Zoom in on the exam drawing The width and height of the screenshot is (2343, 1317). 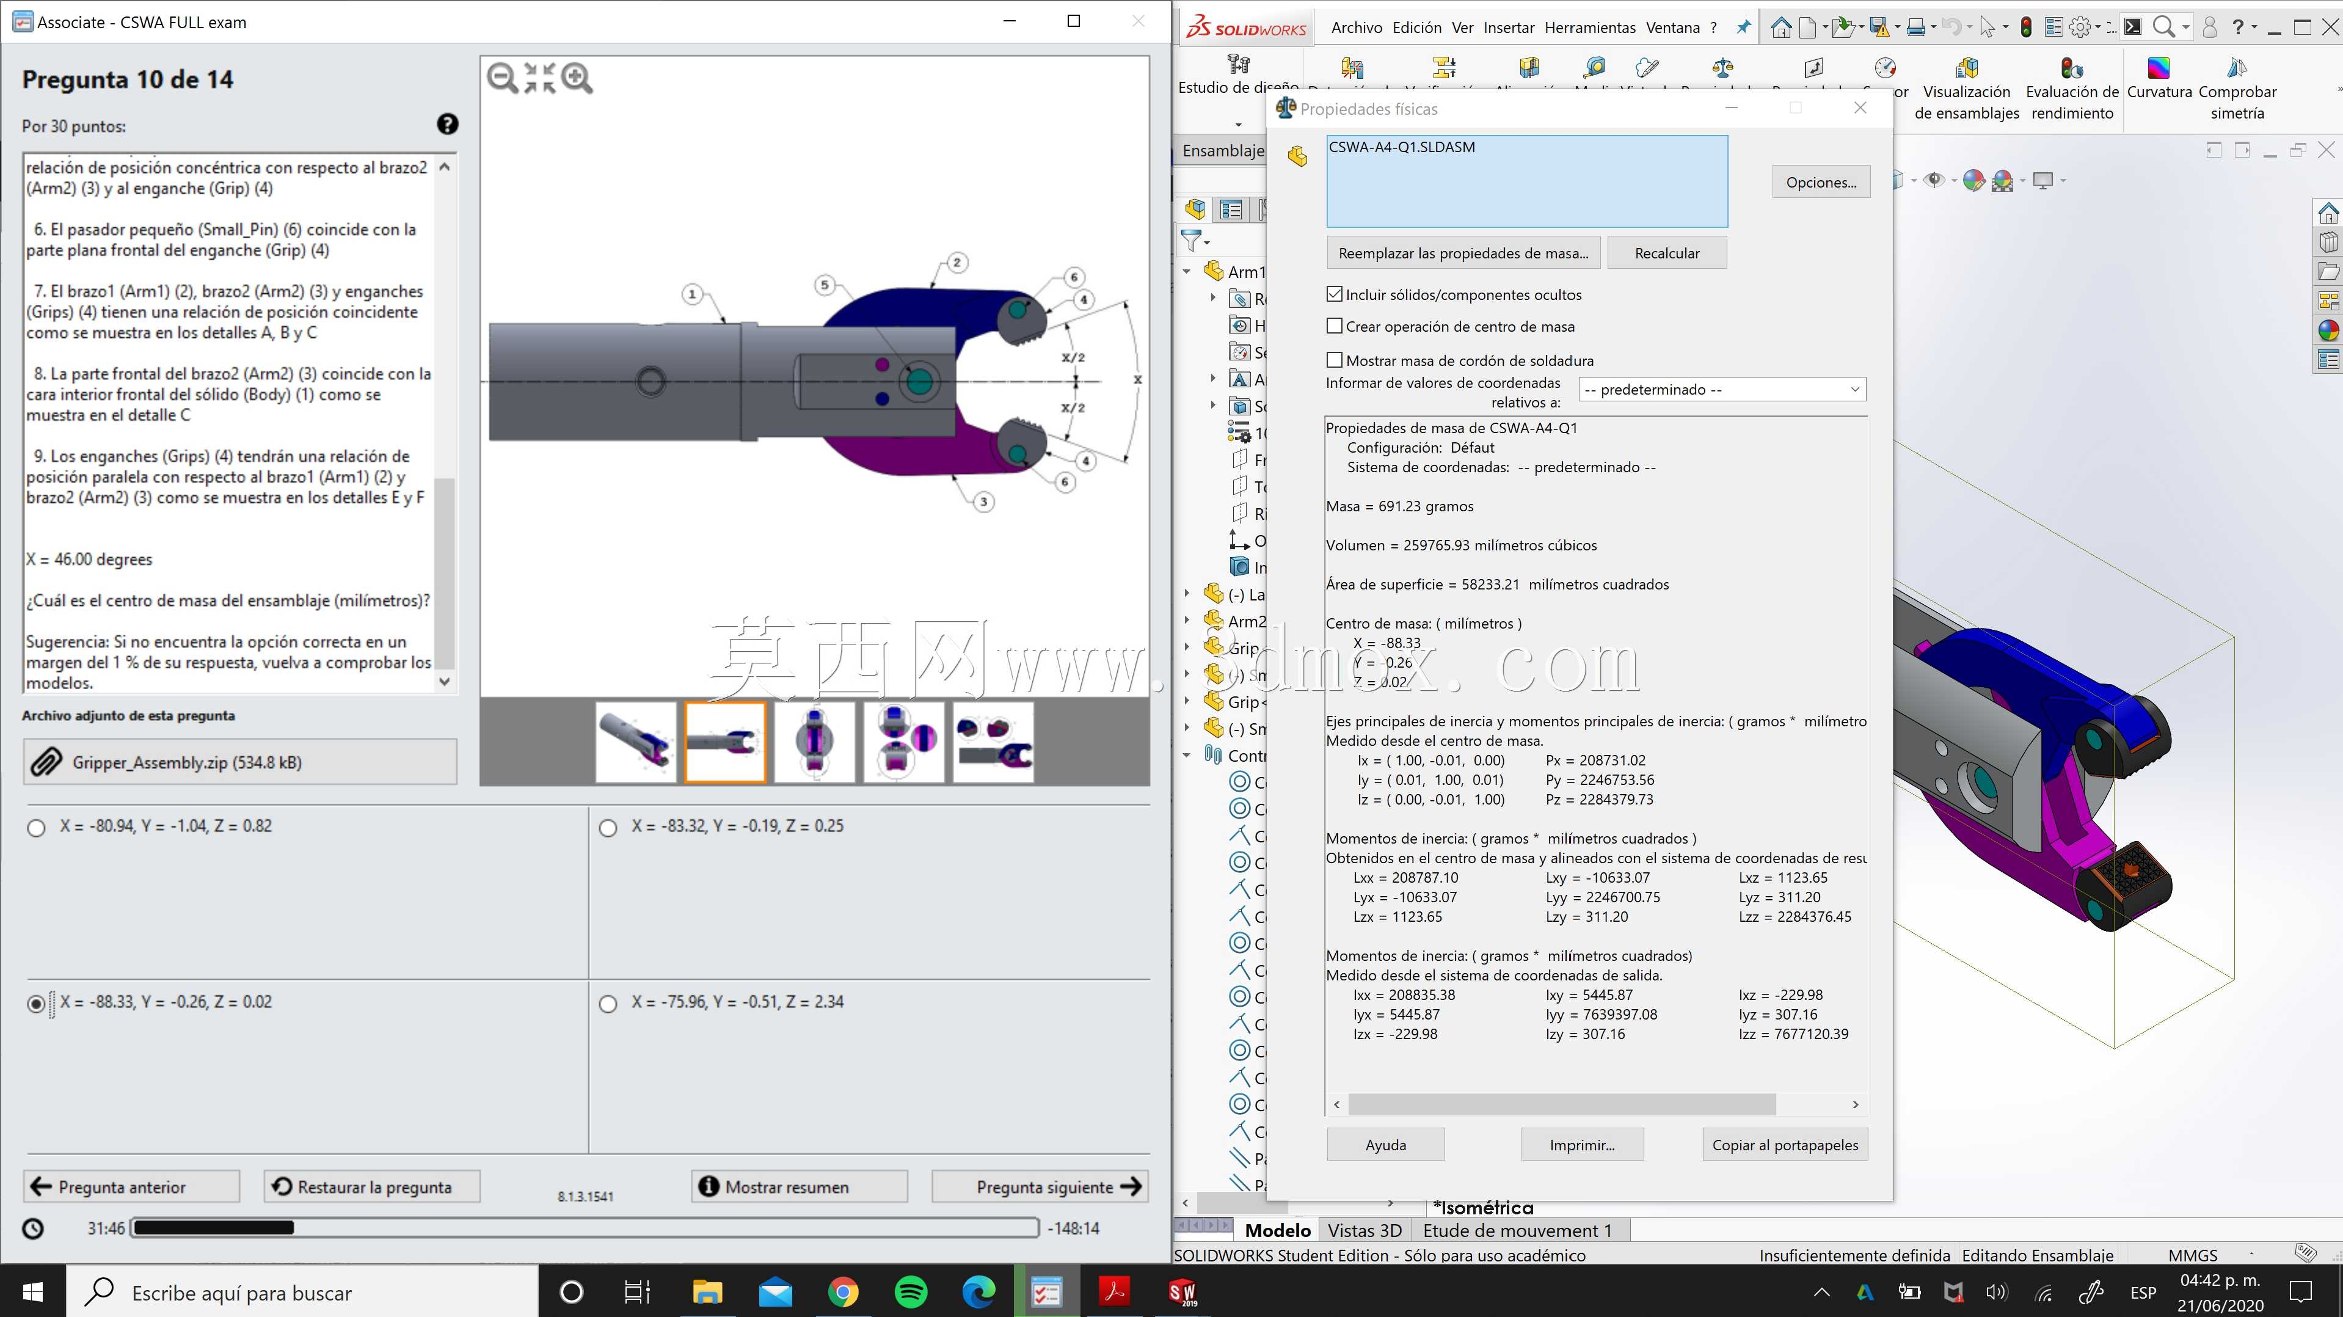click(x=577, y=78)
